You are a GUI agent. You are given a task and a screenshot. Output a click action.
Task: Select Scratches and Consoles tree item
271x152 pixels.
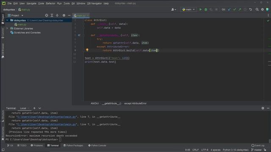click(x=25, y=33)
